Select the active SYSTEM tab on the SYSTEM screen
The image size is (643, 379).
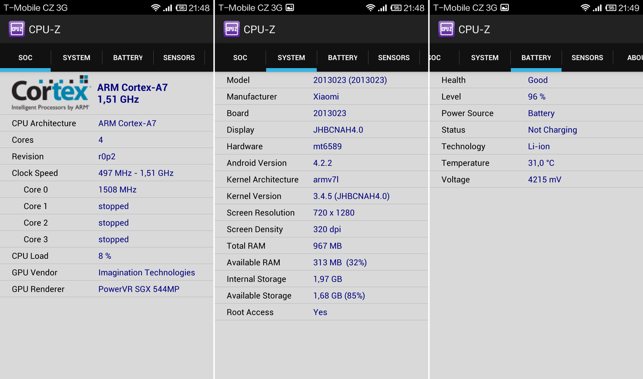(x=291, y=58)
